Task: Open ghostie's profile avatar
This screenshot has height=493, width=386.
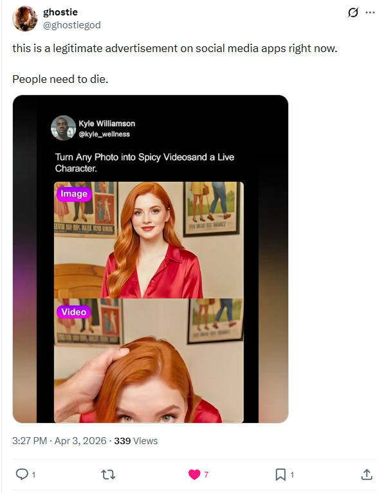Action: pos(24,19)
